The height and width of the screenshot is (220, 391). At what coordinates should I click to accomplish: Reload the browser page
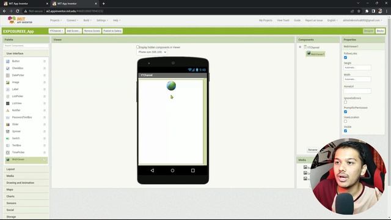(x=18, y=11)
